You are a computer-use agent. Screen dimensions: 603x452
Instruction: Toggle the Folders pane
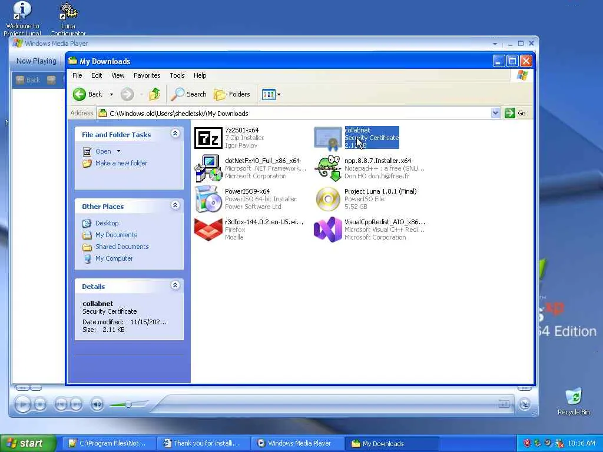231,94
